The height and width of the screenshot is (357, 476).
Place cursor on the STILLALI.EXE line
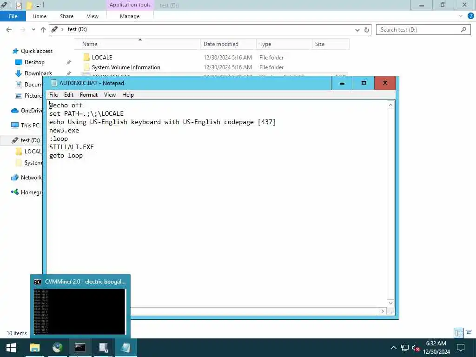(72, 147)
